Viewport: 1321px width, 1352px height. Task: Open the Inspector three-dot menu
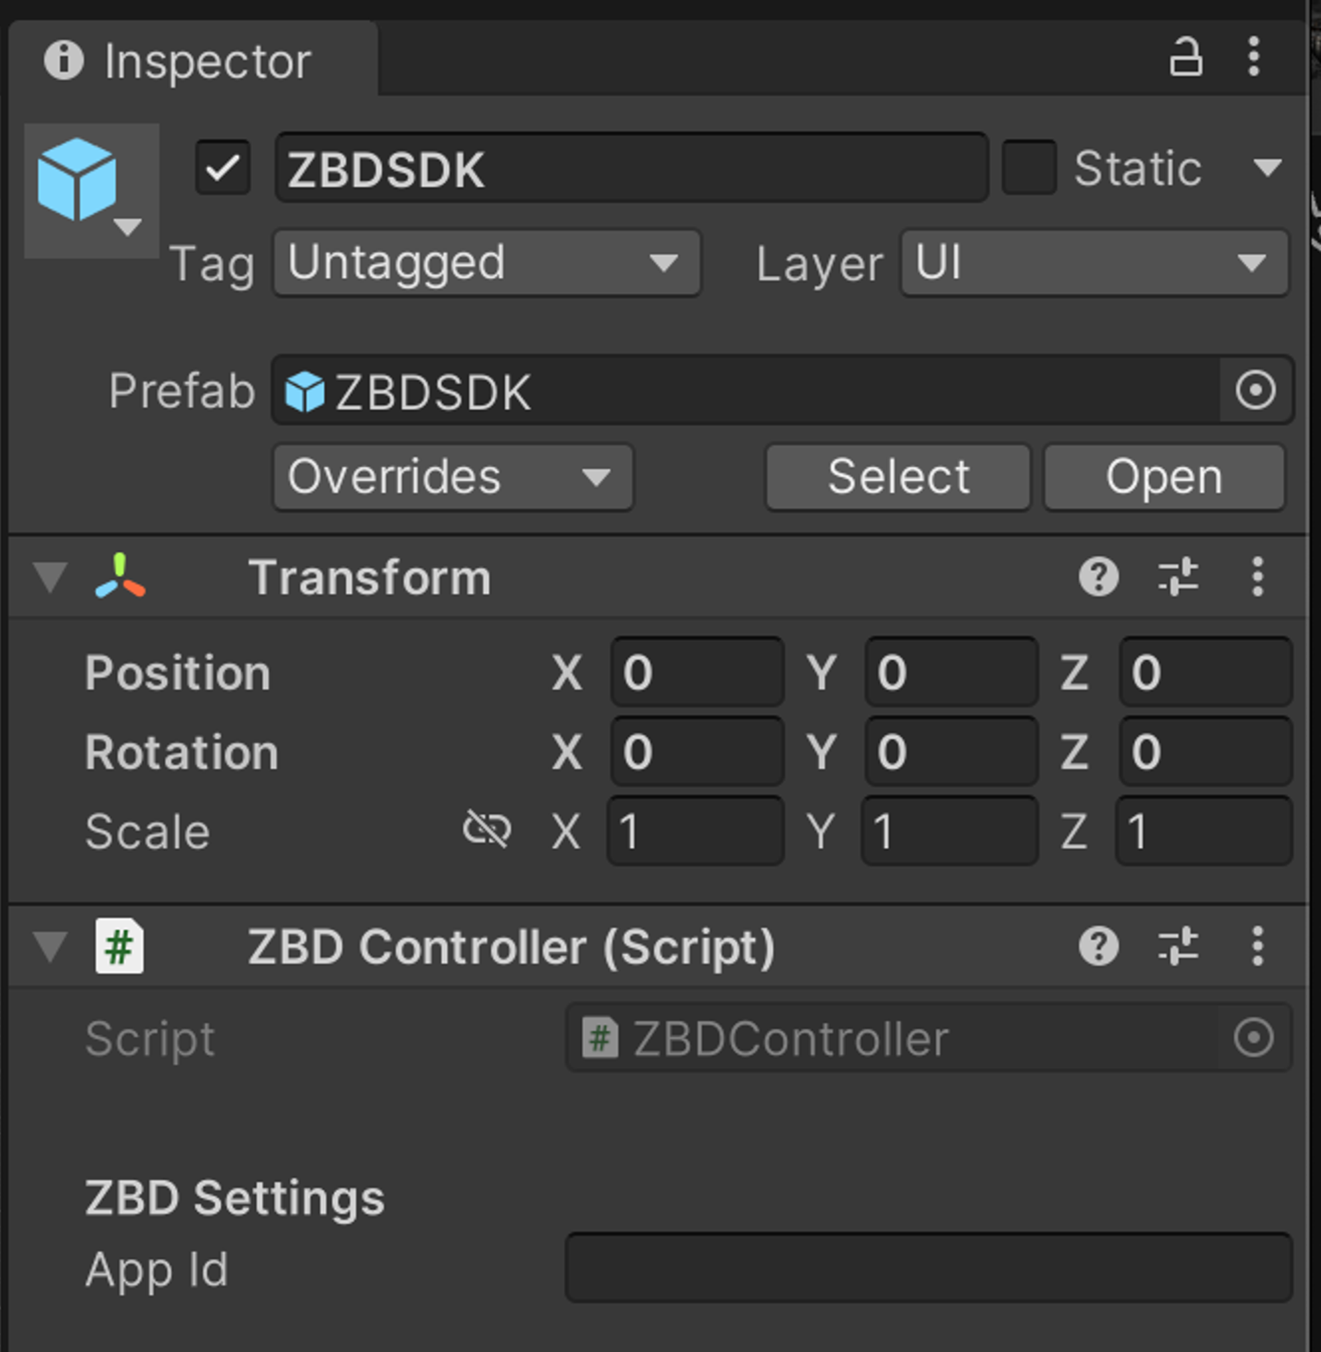(x=1253, y=59)
